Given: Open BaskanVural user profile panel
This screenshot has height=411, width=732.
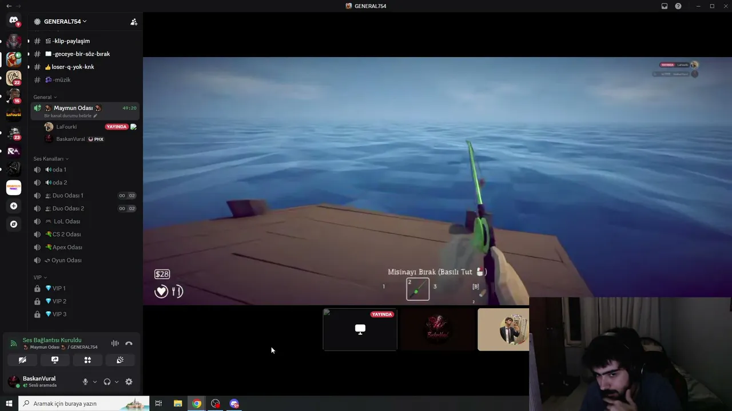Looking at the screenshot, I should pyautogui.click(x=40, y=381).
